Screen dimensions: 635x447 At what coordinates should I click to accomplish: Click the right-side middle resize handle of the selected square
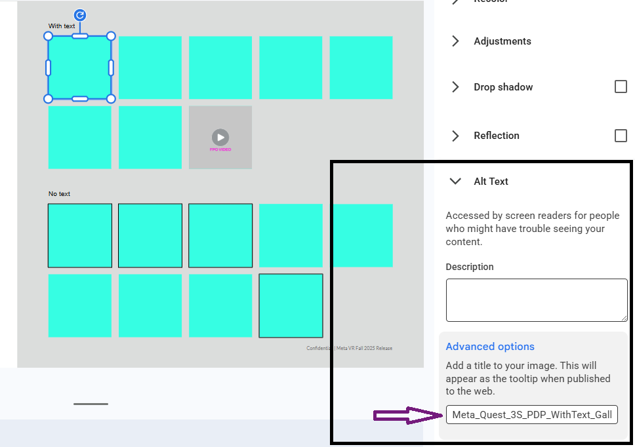tap(111, 68)
